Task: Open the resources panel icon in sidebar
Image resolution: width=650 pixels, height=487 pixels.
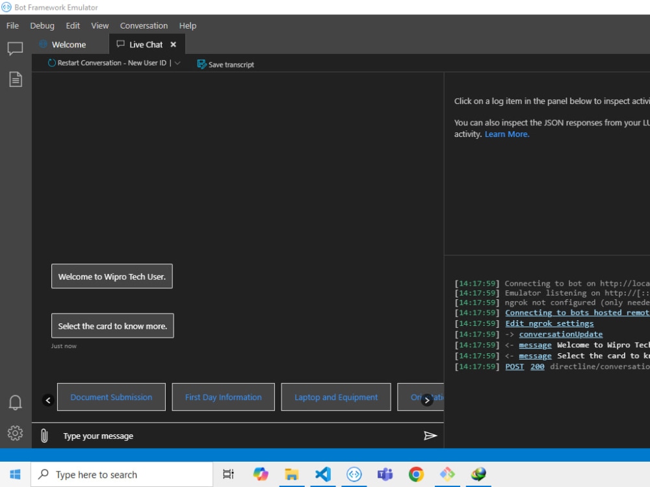Action: pyautogui.click(x=15, y=79)
